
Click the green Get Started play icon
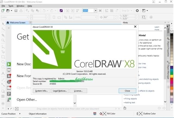(9, 64)
